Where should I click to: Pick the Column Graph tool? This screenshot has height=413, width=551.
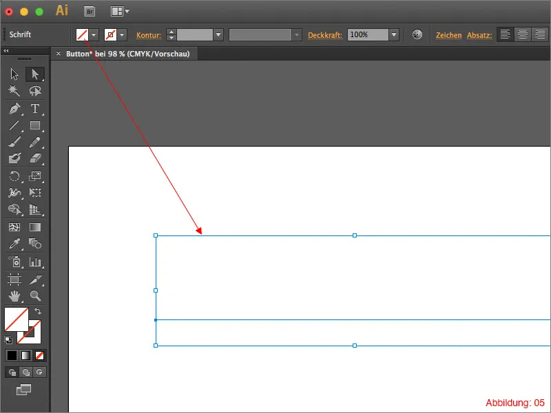coord(35,262)
